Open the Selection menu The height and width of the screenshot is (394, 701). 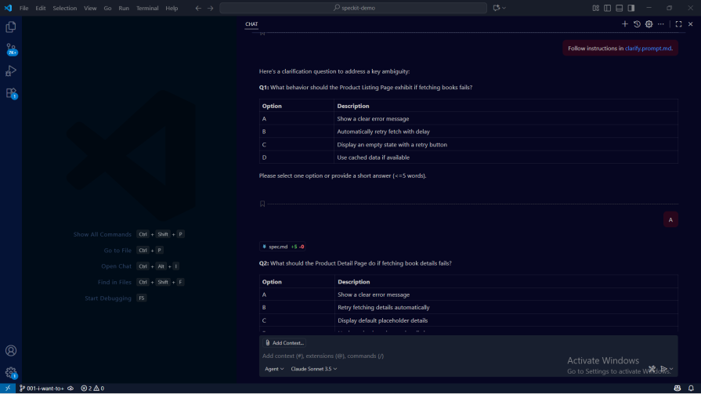[65, 8]
